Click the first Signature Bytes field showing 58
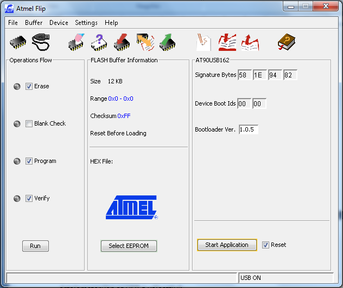The image size is (343, 288). tap(245, 75)
